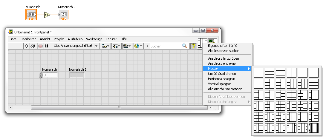Click the Numerisch 2 indicator terminal in diagram
Viewport: 326px width, 139px height.
pos(64,15)
